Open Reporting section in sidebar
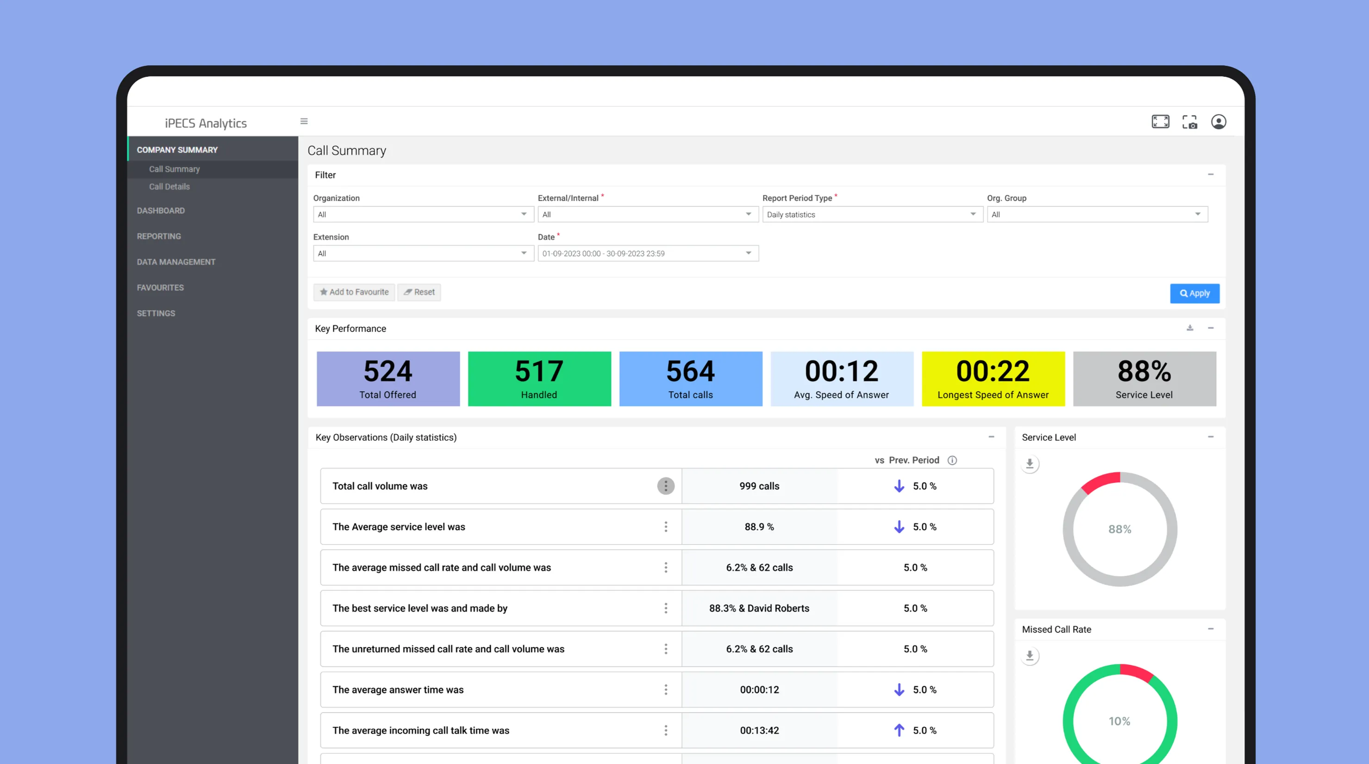The image size is (1369, 764). point(158,236)
